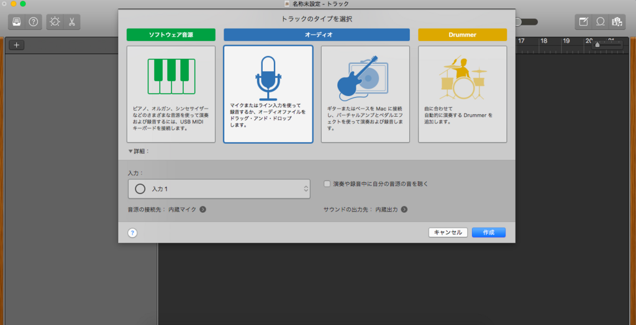Viewport: 636px width, 325px height.
Task: Click the yellow Drummer header
Action: coord(462,35)
